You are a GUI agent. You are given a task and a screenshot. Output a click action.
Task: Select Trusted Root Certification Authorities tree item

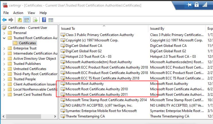(35, 38)
